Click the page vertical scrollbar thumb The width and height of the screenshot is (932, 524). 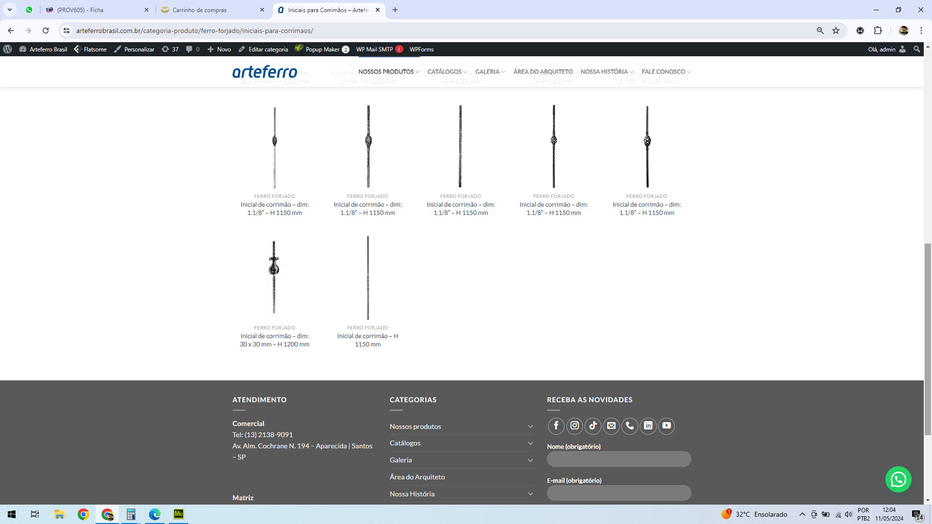(x=928, y=340)
